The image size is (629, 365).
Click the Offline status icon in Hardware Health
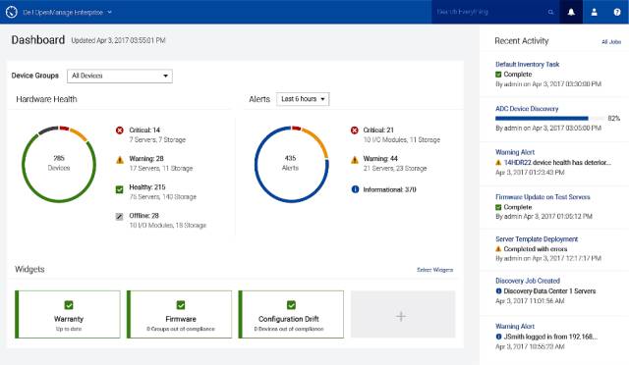click(x=120, y=217)
